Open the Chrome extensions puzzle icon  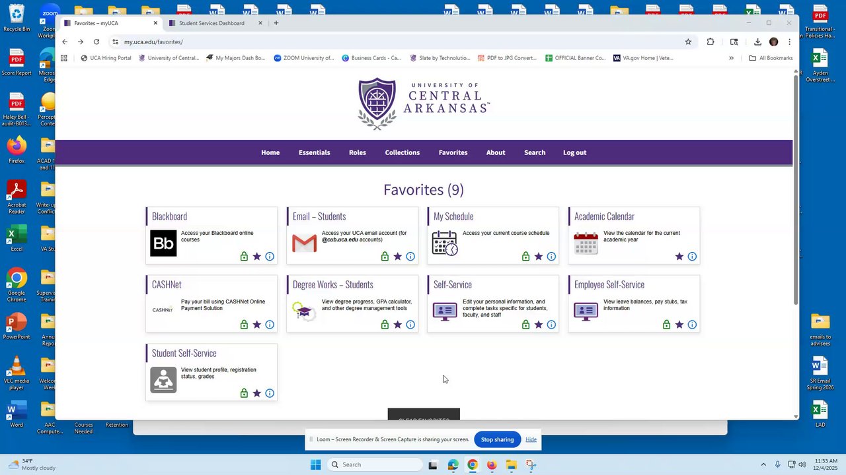[x=711, y=42]
